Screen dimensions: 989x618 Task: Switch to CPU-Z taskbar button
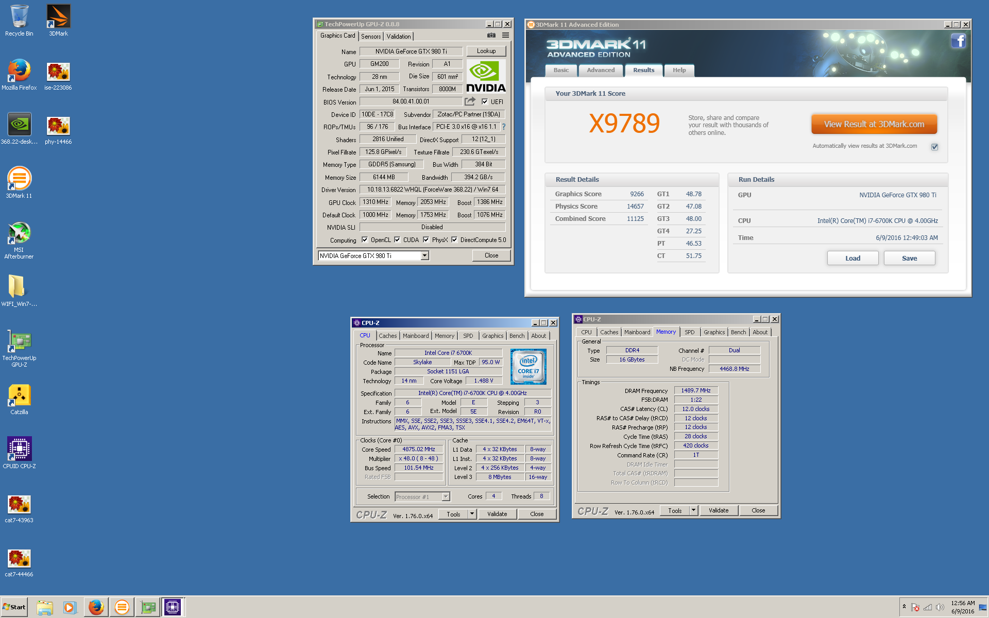tap(173, 607)
